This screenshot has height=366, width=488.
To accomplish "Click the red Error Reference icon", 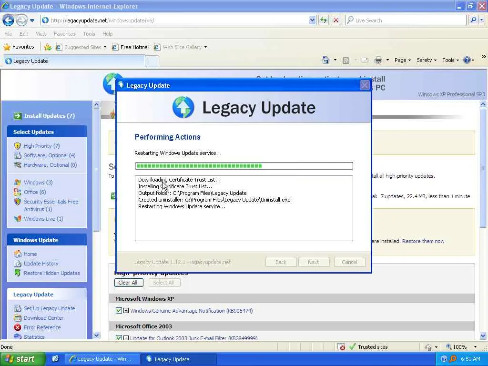I will (x=18, y=327).
